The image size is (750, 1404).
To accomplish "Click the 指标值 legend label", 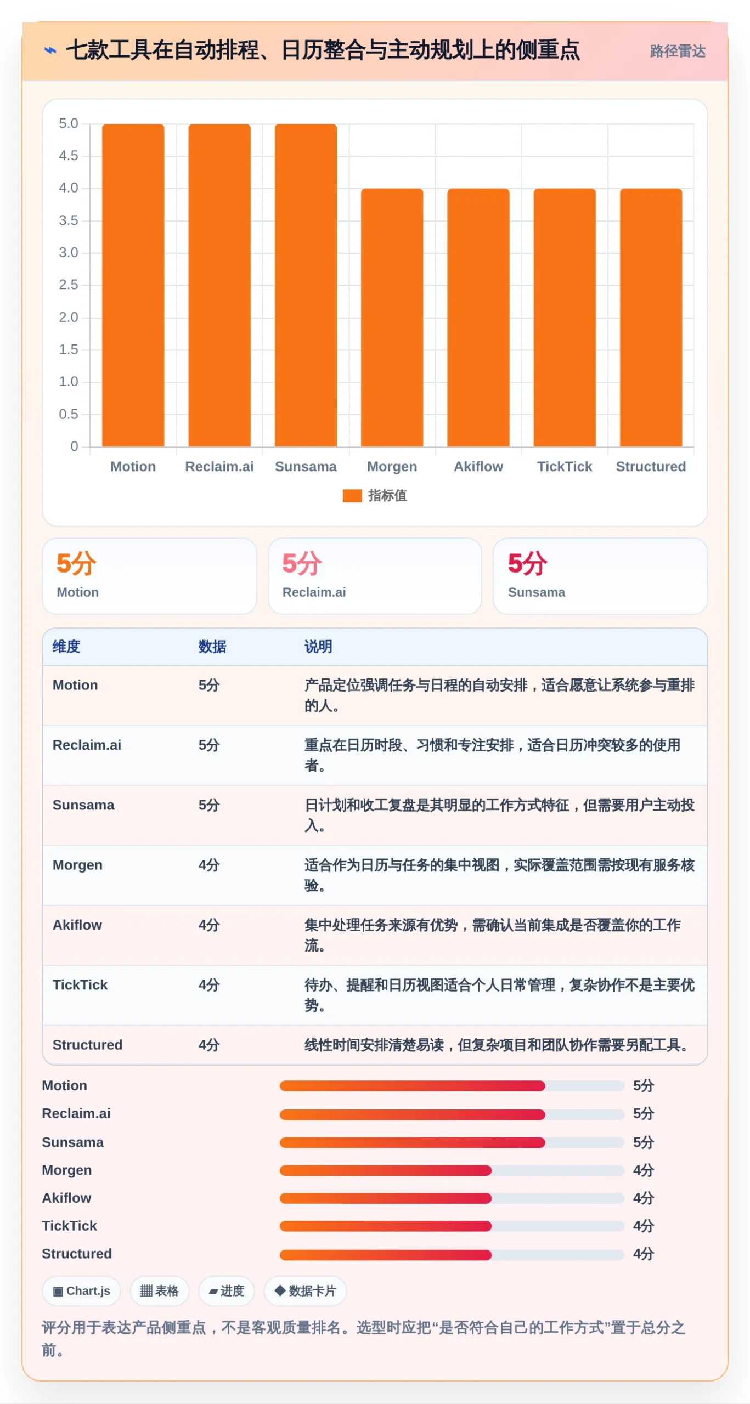I will tap(387, 495).
